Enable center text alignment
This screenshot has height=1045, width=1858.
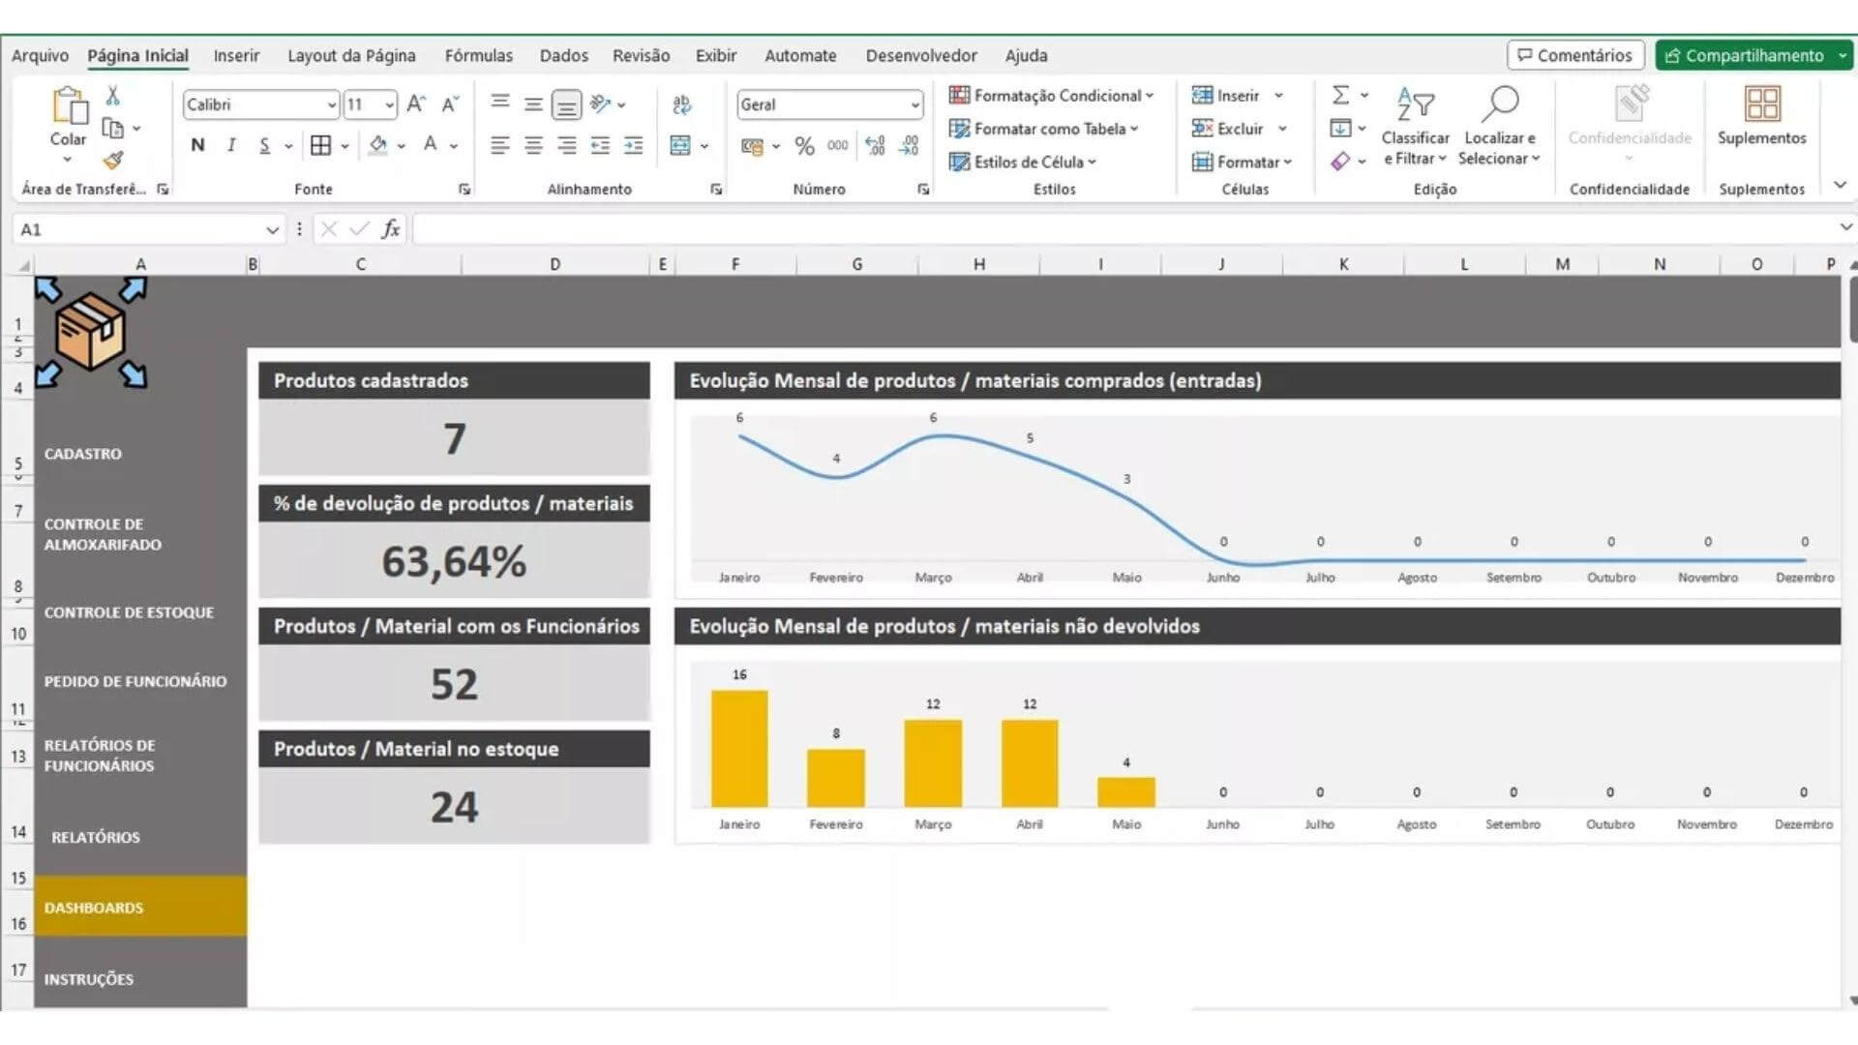tap(532, 145)
